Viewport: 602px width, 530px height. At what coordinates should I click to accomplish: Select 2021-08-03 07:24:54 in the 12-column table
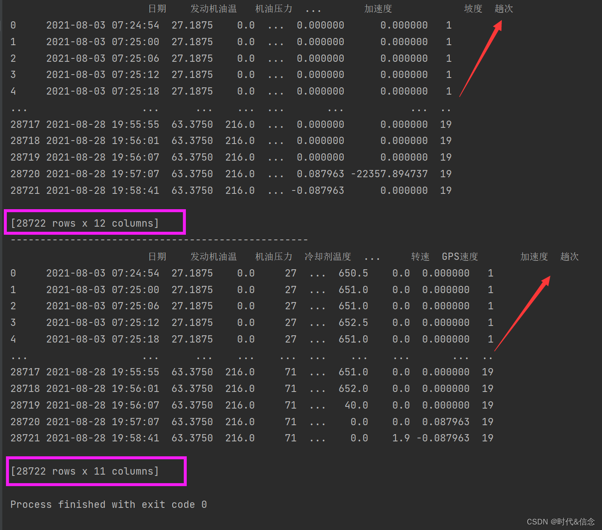pos(103,25)
